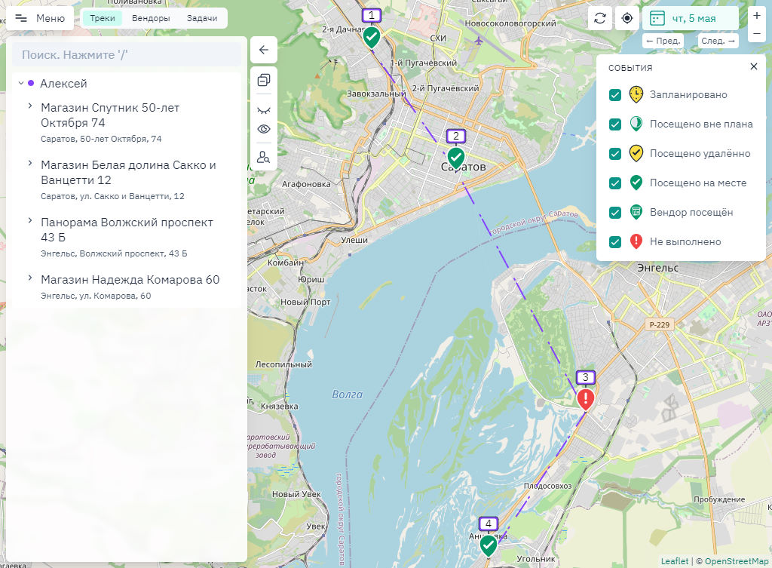Click the open eye show icon
772x568 pixels.
[264, 129]
